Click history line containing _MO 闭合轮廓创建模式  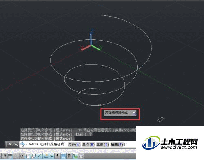tap(78, 130)
